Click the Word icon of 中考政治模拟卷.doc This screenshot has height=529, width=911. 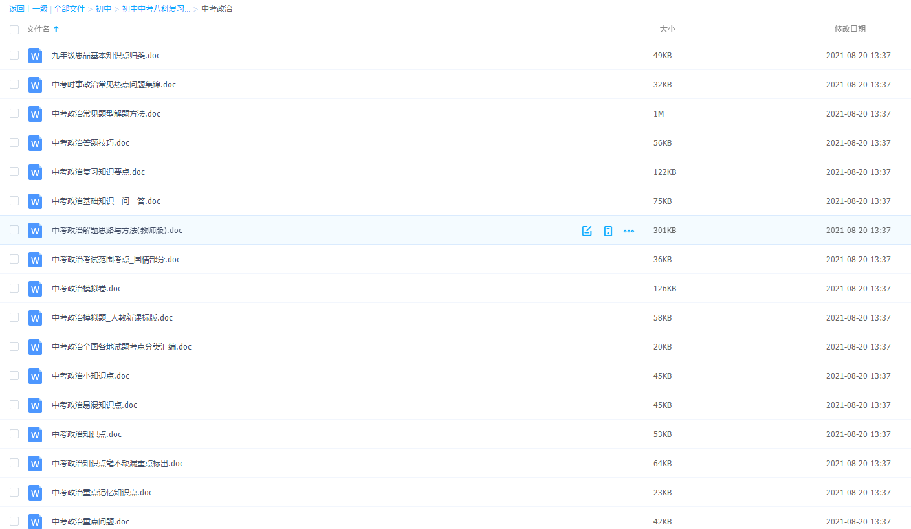(35, 289)
